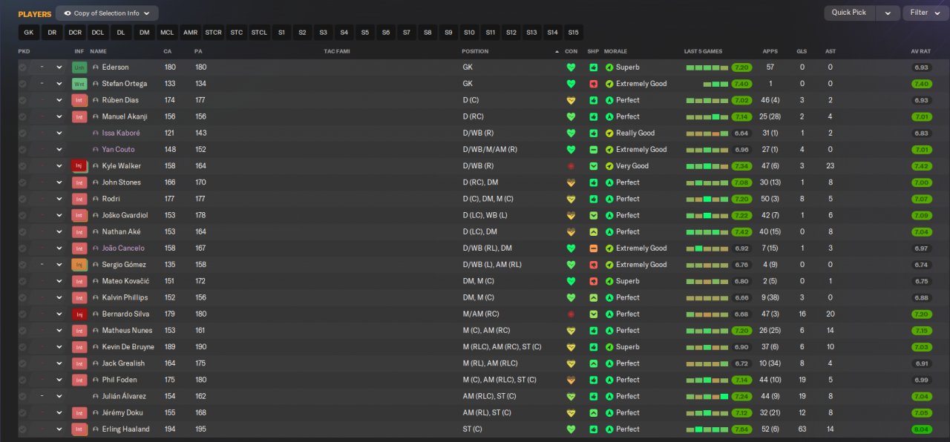
Task: Click Ederson's match sharpness icon
Action: (594, 67)
